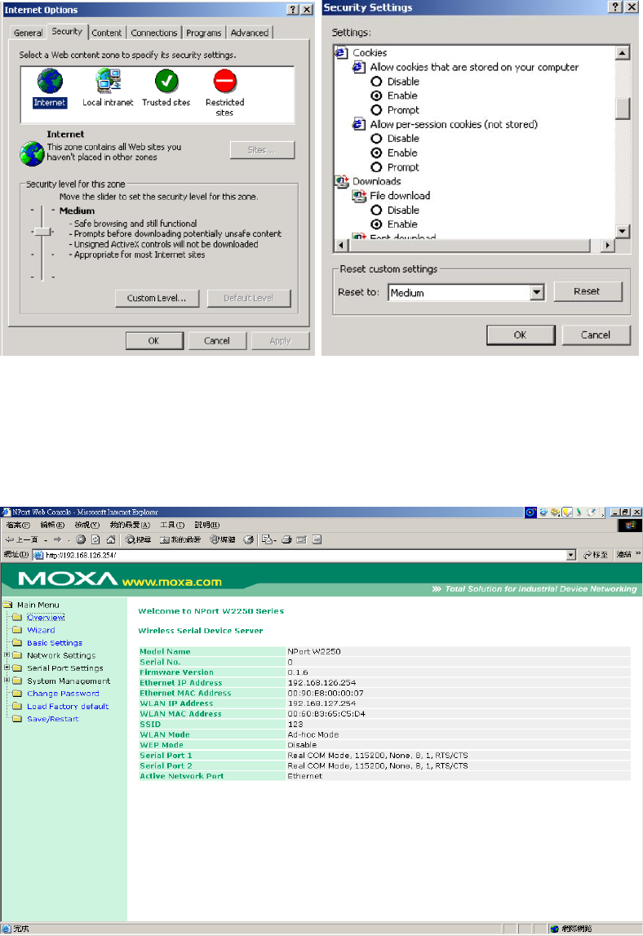643x936 pixels.
Task: Click the help question mark in Security Settings
Action: click(x=615, y=7)
